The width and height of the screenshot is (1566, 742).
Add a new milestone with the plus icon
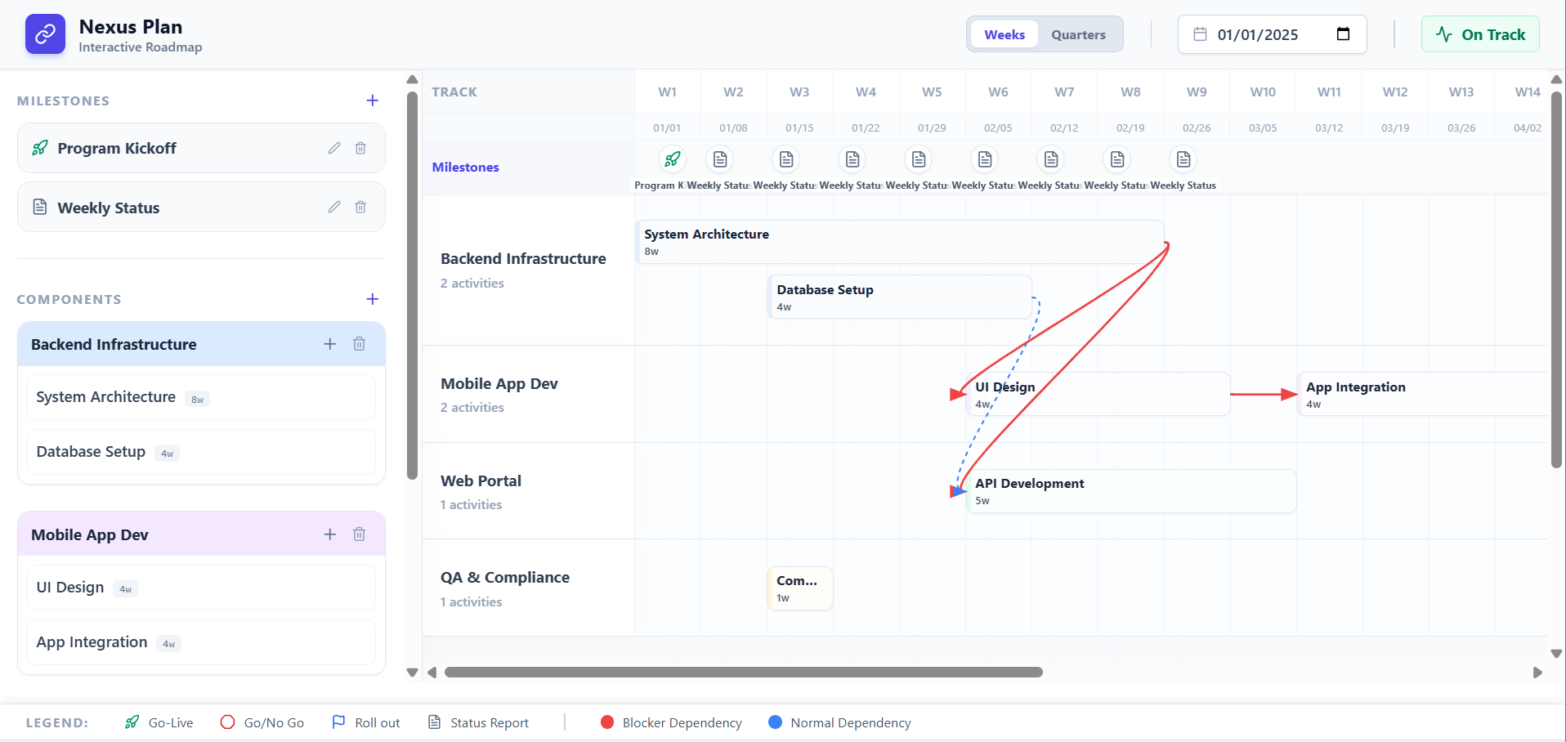(x=373, y=101)
